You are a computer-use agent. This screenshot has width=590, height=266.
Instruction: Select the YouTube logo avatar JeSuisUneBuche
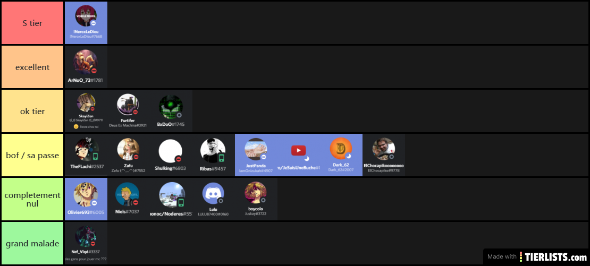[x=298, y=151]
